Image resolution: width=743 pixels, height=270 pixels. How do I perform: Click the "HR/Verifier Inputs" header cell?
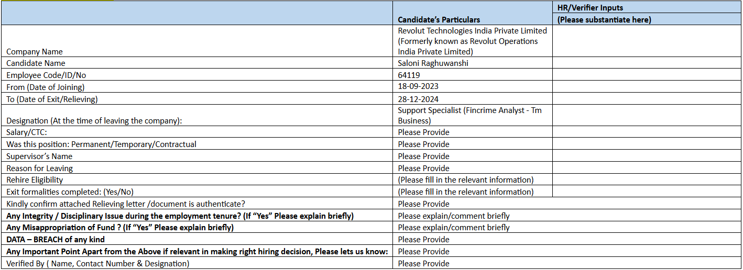pos(590,8)
